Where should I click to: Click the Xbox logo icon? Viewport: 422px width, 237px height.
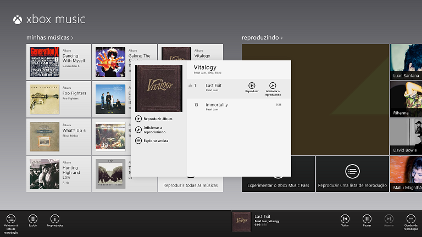[18, 20]
